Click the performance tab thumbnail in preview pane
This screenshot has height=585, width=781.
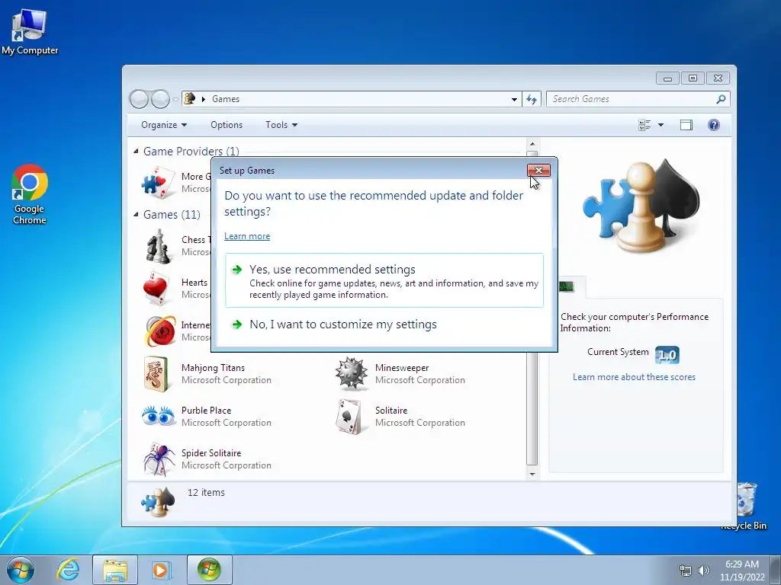pyautogui.click(x=567, y=286)
